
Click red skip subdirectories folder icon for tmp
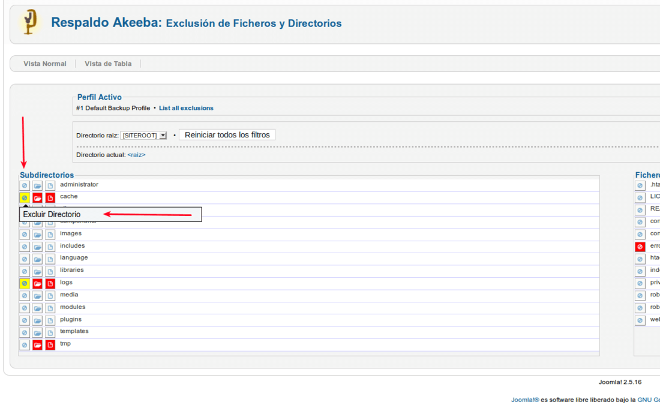[37, 345]
